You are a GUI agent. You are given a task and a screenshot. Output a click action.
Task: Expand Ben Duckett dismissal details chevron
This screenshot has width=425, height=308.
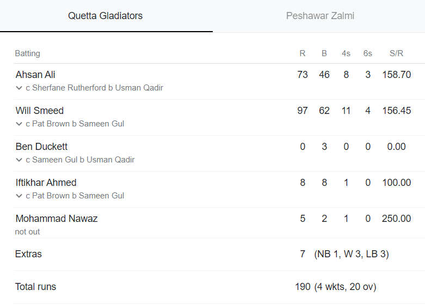19,160
